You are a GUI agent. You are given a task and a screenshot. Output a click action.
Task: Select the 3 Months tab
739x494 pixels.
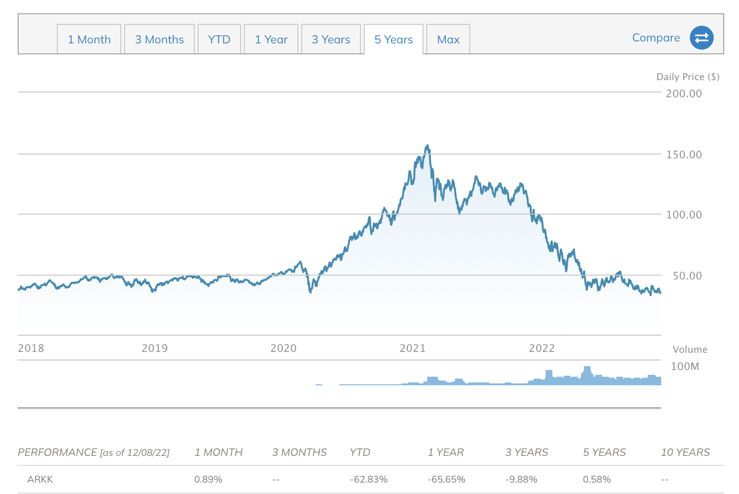(159, 40)
